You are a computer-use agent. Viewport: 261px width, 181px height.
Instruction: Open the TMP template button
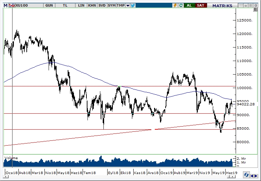coord(121,6)
